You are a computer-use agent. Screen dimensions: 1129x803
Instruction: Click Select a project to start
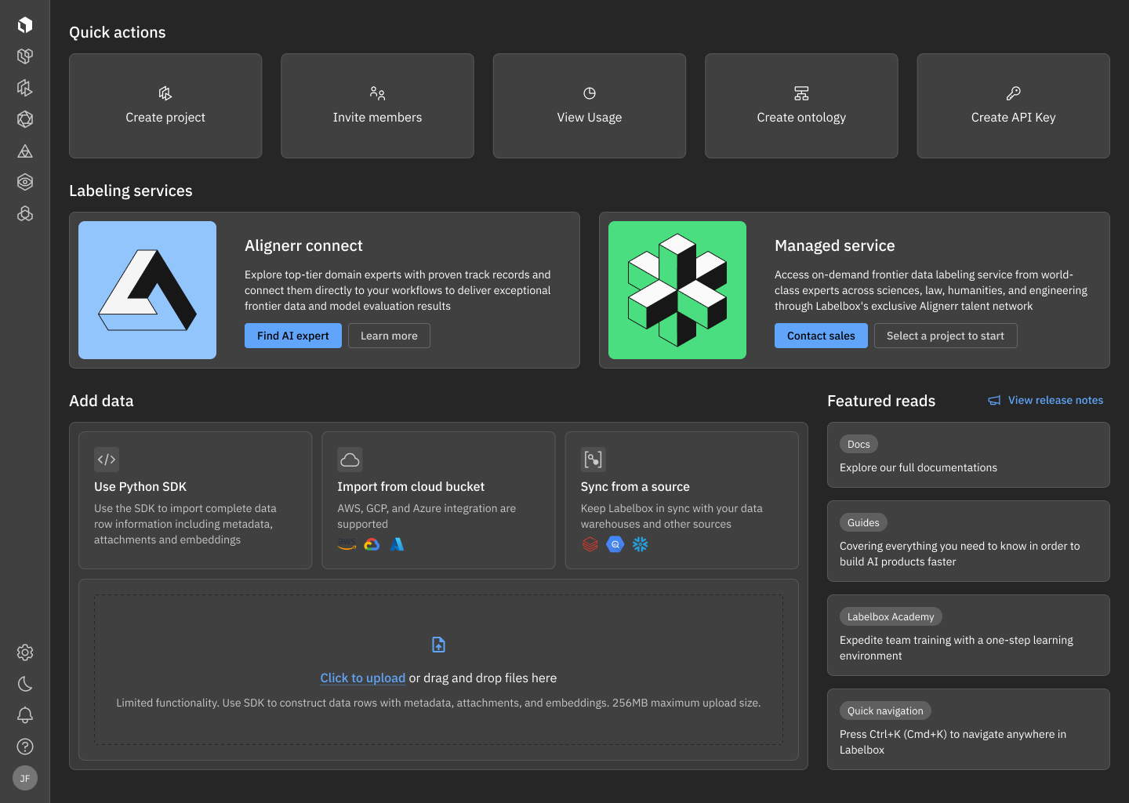click(946, 336)
